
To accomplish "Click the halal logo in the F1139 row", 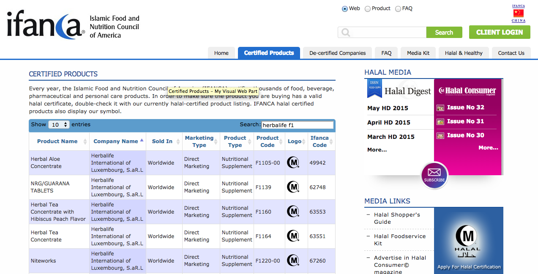I will [x=293, y=187].
